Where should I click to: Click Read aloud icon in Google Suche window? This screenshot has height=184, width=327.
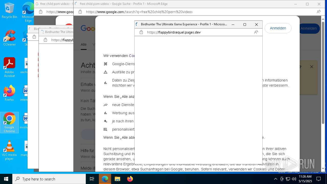[x=319, y=12]
